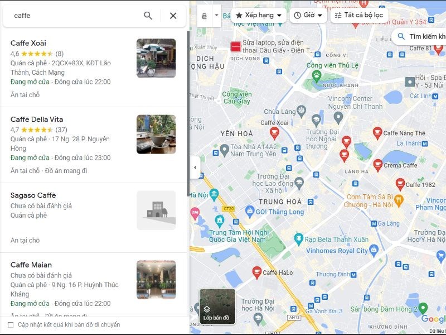Open the Caffe Maian result
Image resolution: width=446 pixels, height=335 pixels.
(31, 265)
